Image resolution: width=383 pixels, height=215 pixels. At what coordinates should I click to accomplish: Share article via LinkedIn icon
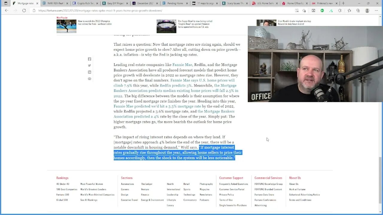point(89,72)
